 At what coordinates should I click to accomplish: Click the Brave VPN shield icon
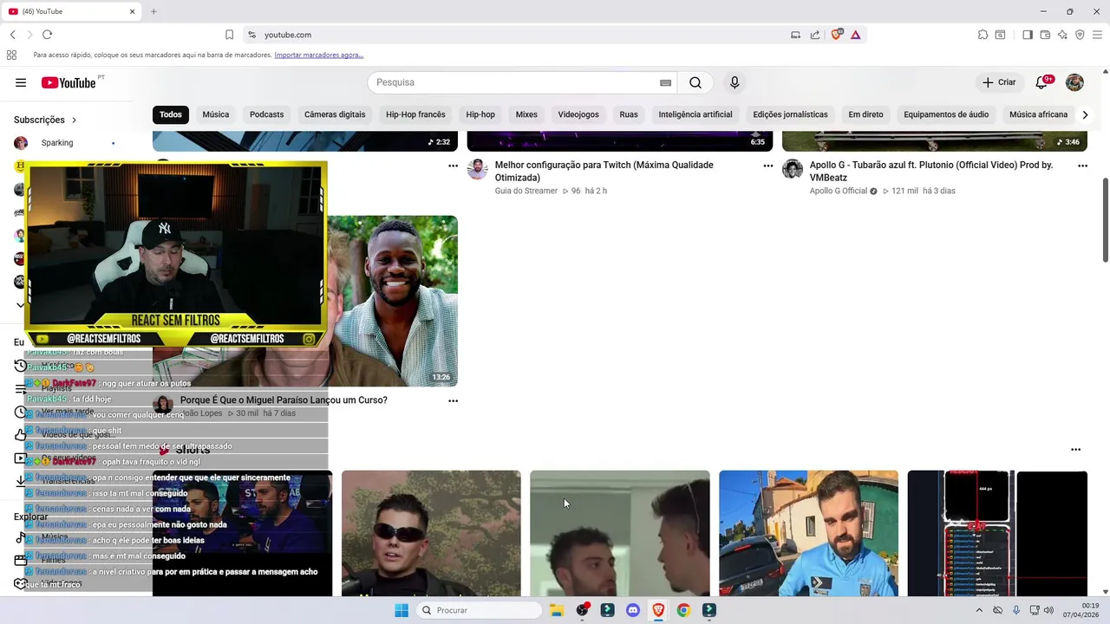(x=1080, y=35)
